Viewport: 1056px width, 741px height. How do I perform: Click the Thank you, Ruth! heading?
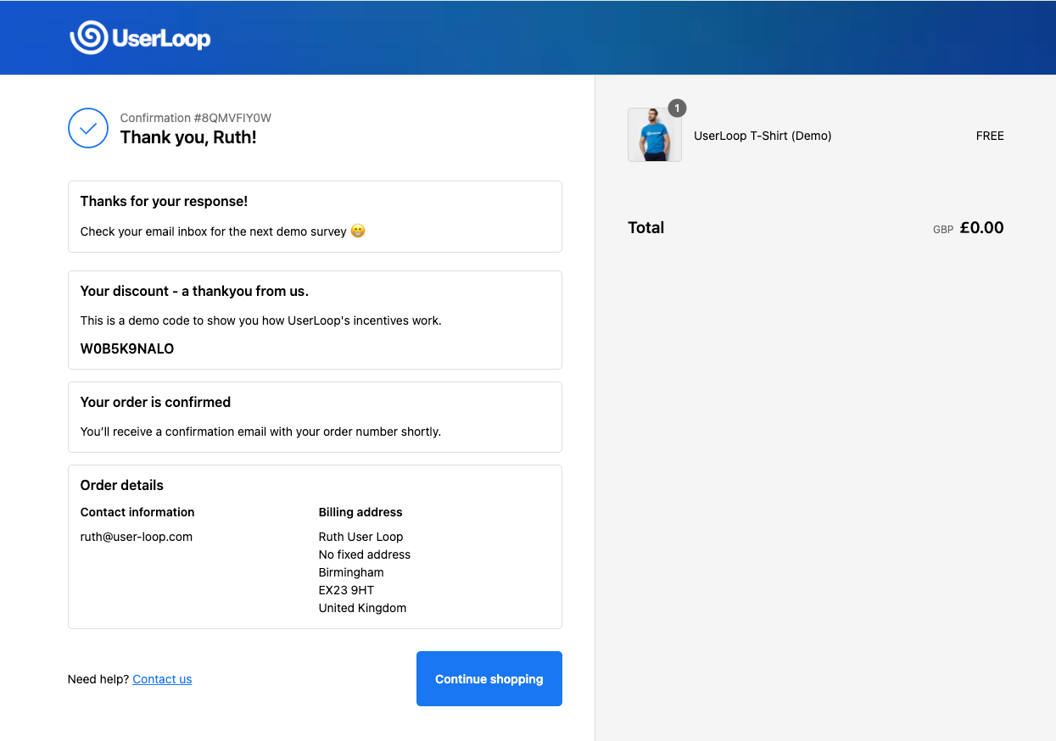(188, 137)
